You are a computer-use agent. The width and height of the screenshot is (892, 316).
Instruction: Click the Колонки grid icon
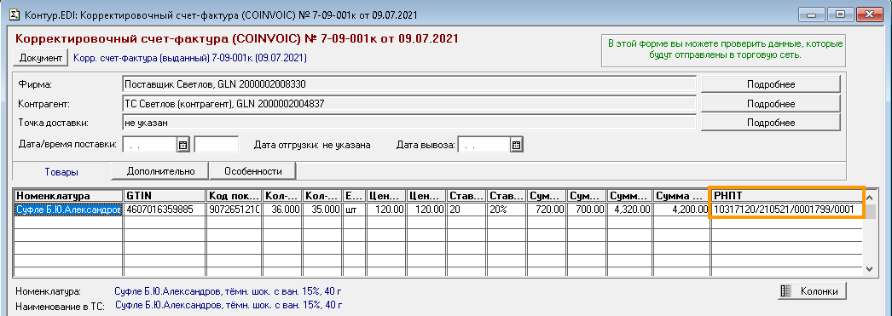(x=786, y=291)
